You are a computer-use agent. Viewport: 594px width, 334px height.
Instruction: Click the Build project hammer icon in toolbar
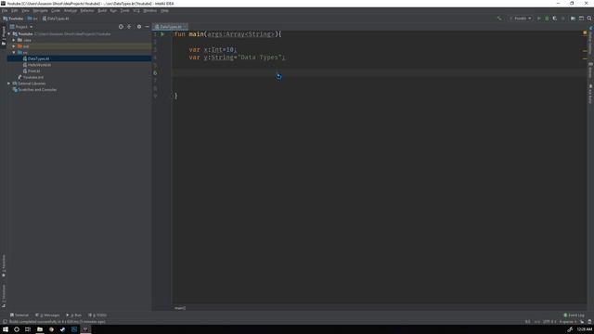499,19
